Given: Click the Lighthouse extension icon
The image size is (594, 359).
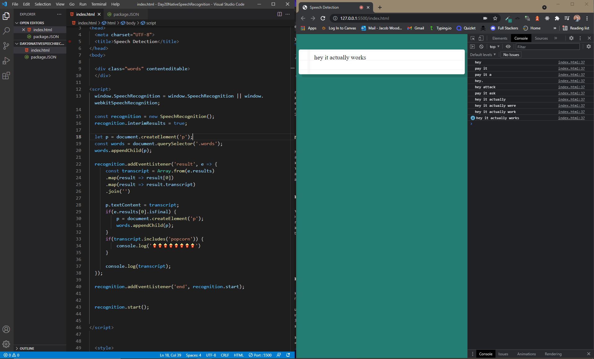Looking at the screenshot, I should (x=537, y=18).
